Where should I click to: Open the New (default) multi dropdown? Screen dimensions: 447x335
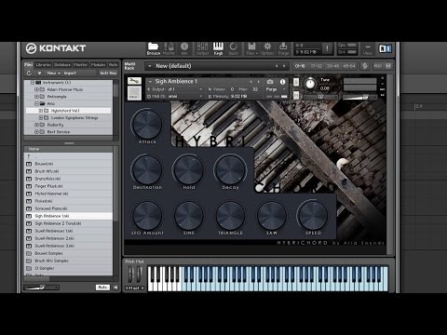point(150,66)
